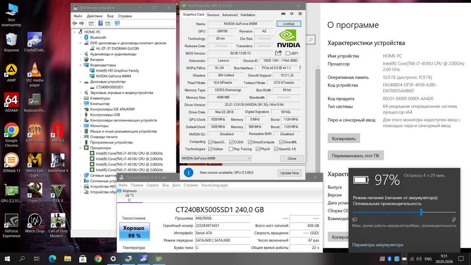Open Действие menu in Device Manager
The height and width of the screenshot is (265, 471).
pyautogui.click(x=94, y=16)
